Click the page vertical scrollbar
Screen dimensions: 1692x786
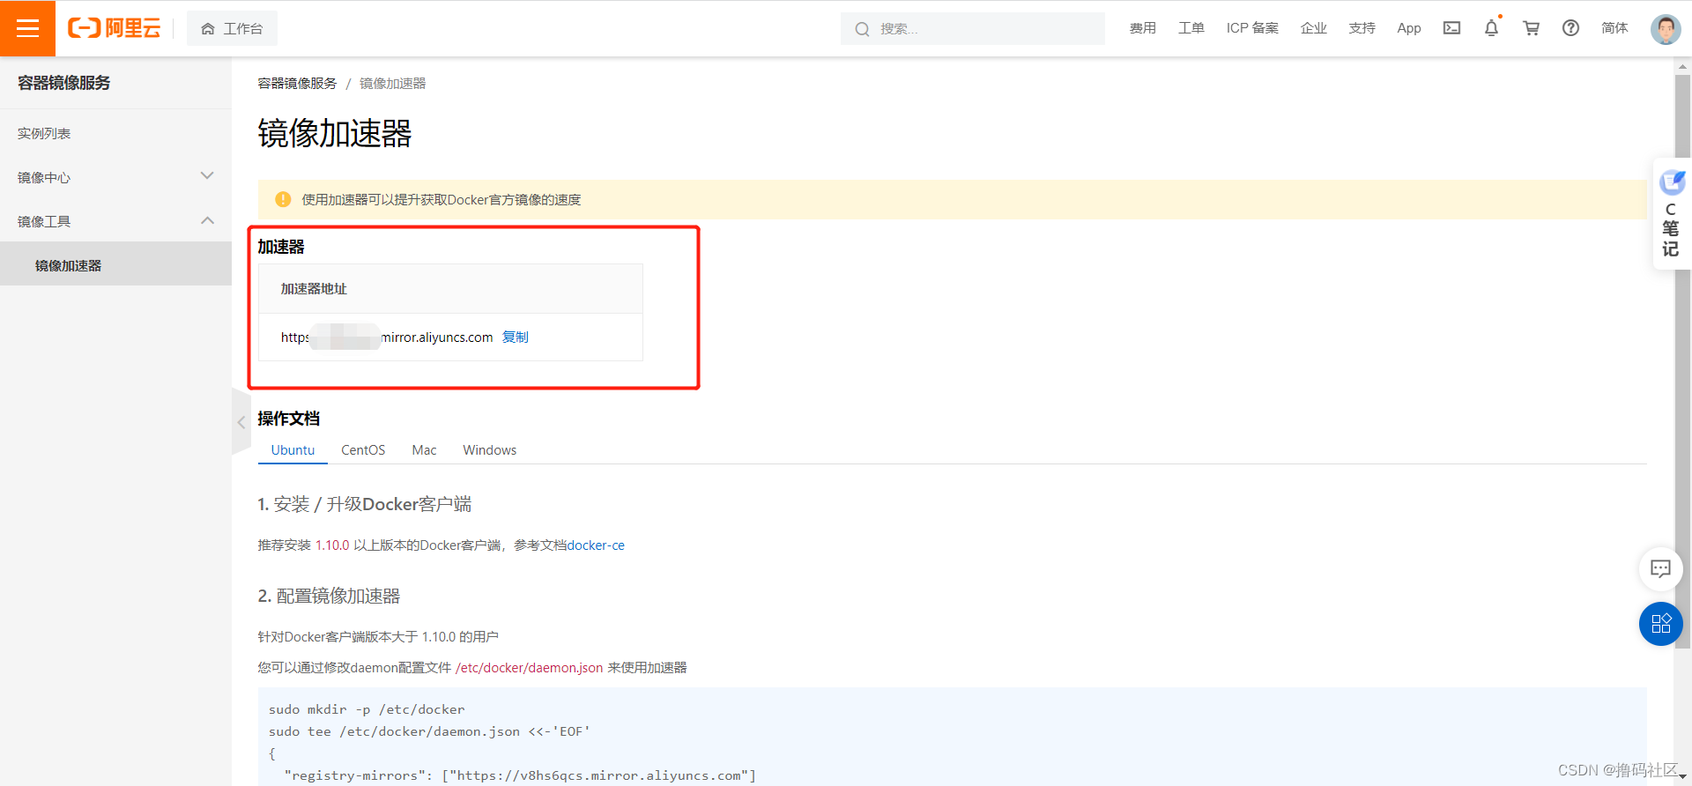[x=1683, y=361]
